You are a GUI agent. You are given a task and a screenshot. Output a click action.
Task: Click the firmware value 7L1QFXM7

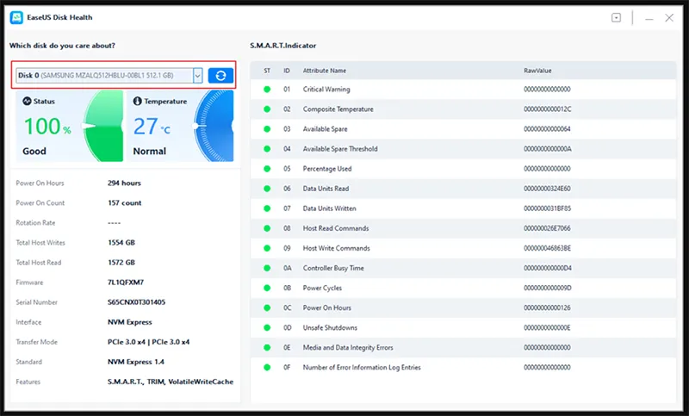pos(126,282)
